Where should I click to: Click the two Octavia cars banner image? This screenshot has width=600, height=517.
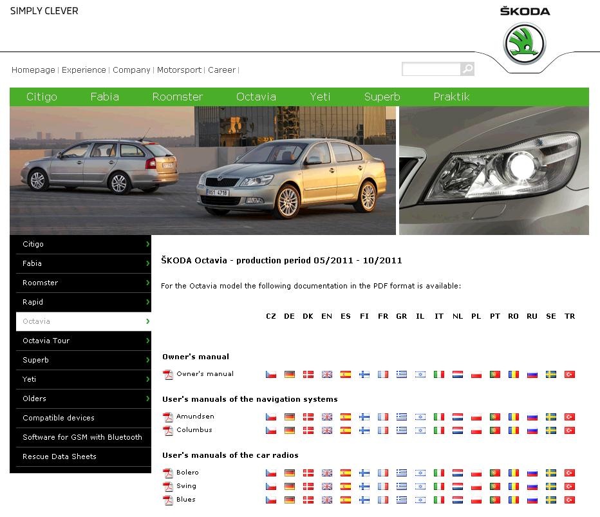point(203,170)
